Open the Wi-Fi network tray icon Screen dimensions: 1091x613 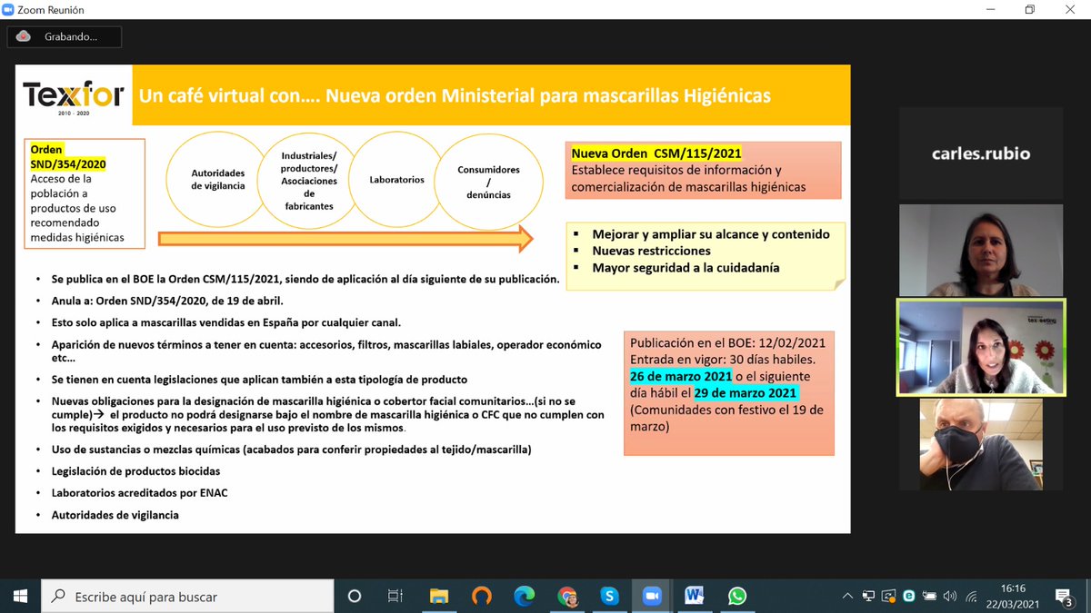pyautogui.click(x=971, y=597)
